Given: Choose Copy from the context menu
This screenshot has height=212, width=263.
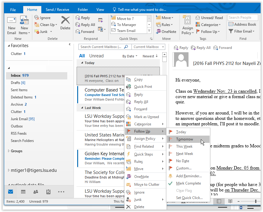Looking at the screenshot, I should (x=146, y=79).
